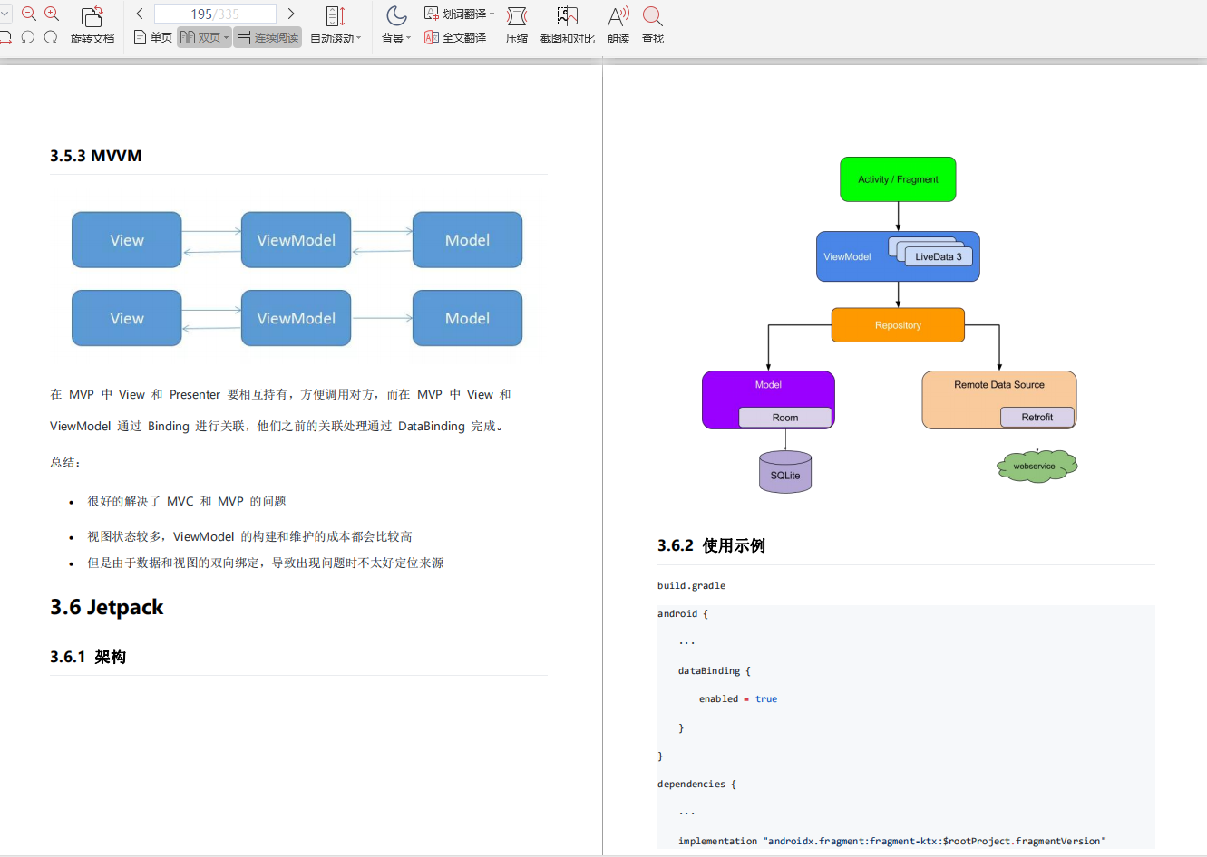Open the 双页 dropdown arrow

227,37
